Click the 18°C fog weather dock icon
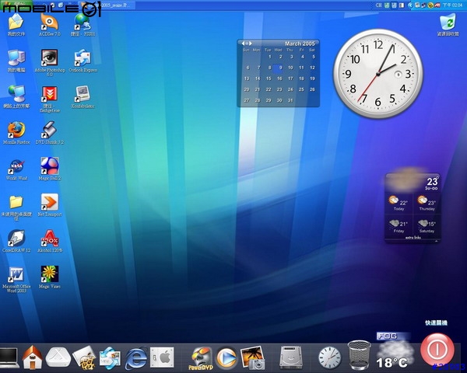Viewport: 467px width, 373px height. coord(394,351)
